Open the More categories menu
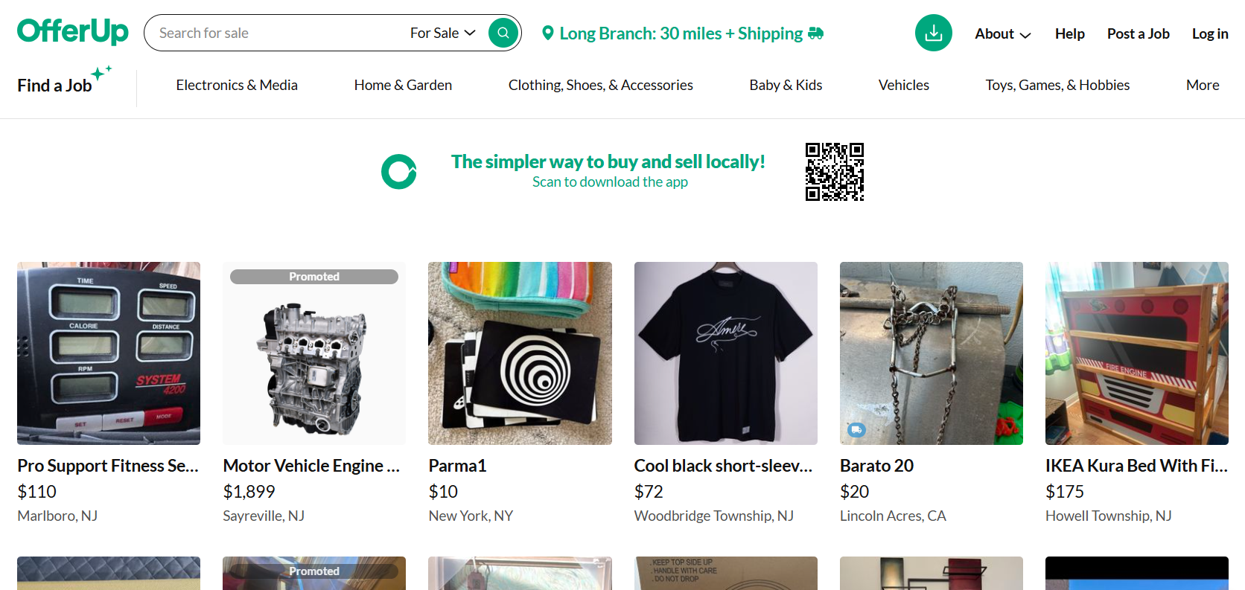This screenshot has height=590, width=1245. pos(1202,85)
